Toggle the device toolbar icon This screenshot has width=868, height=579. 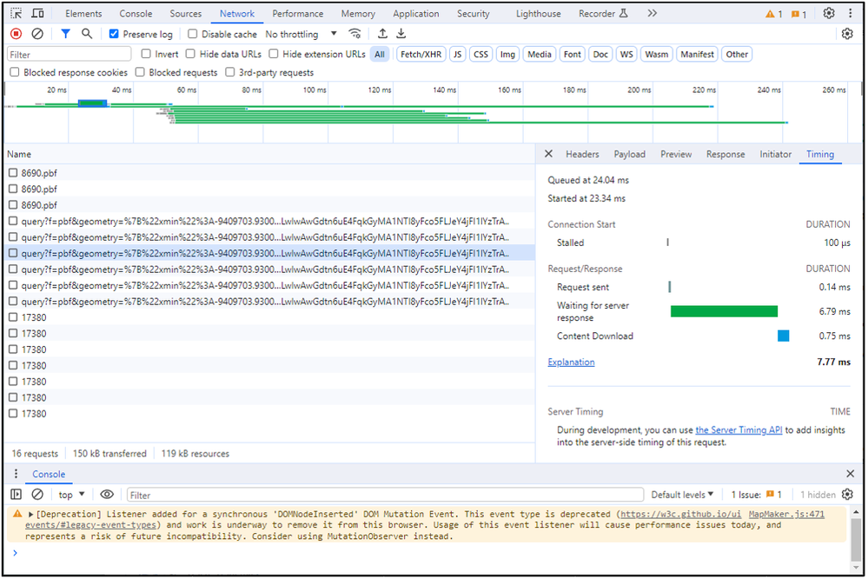(37, 13)
